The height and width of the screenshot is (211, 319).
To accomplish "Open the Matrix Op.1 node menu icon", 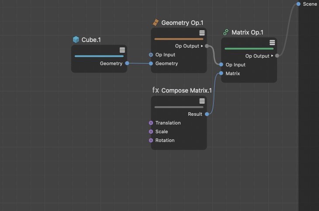I will point(272,42).
